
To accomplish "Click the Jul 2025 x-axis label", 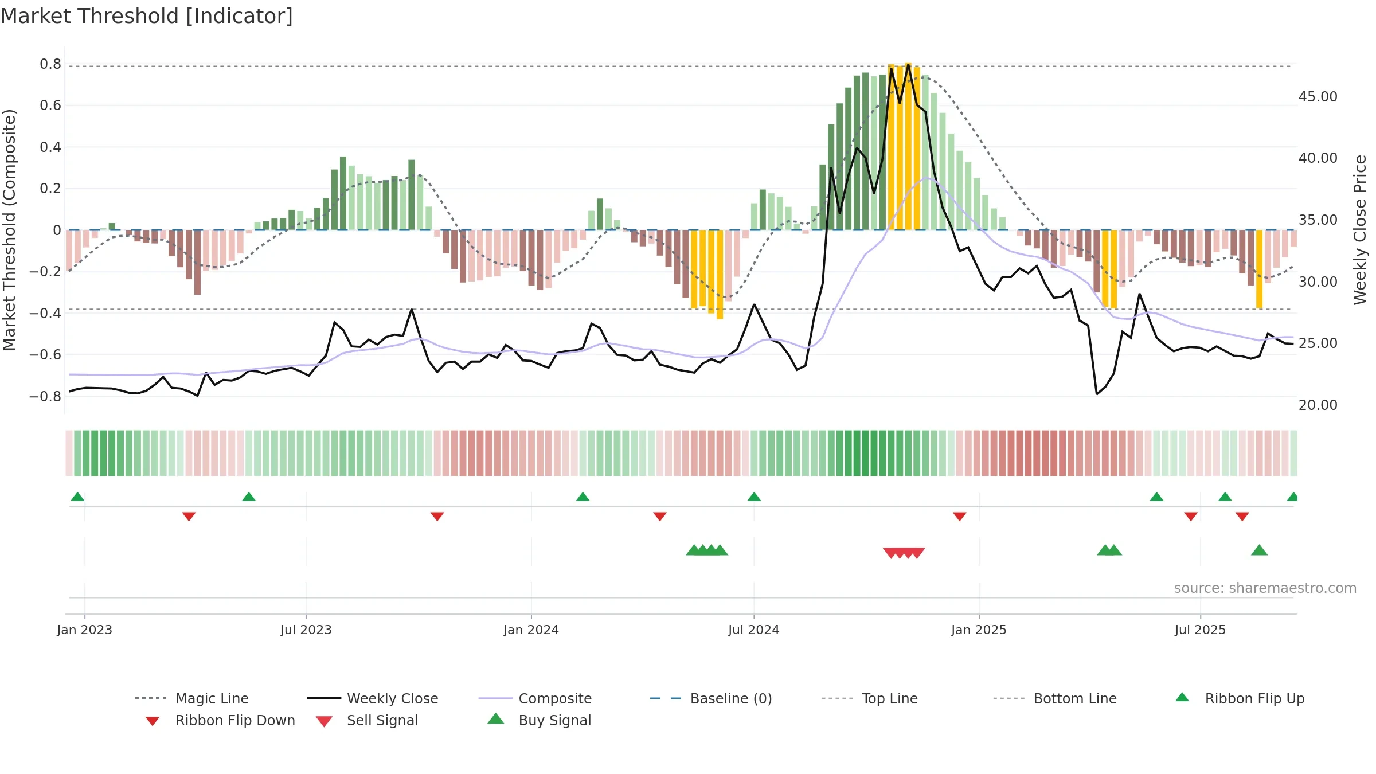I will click(x=1201, y=630).
